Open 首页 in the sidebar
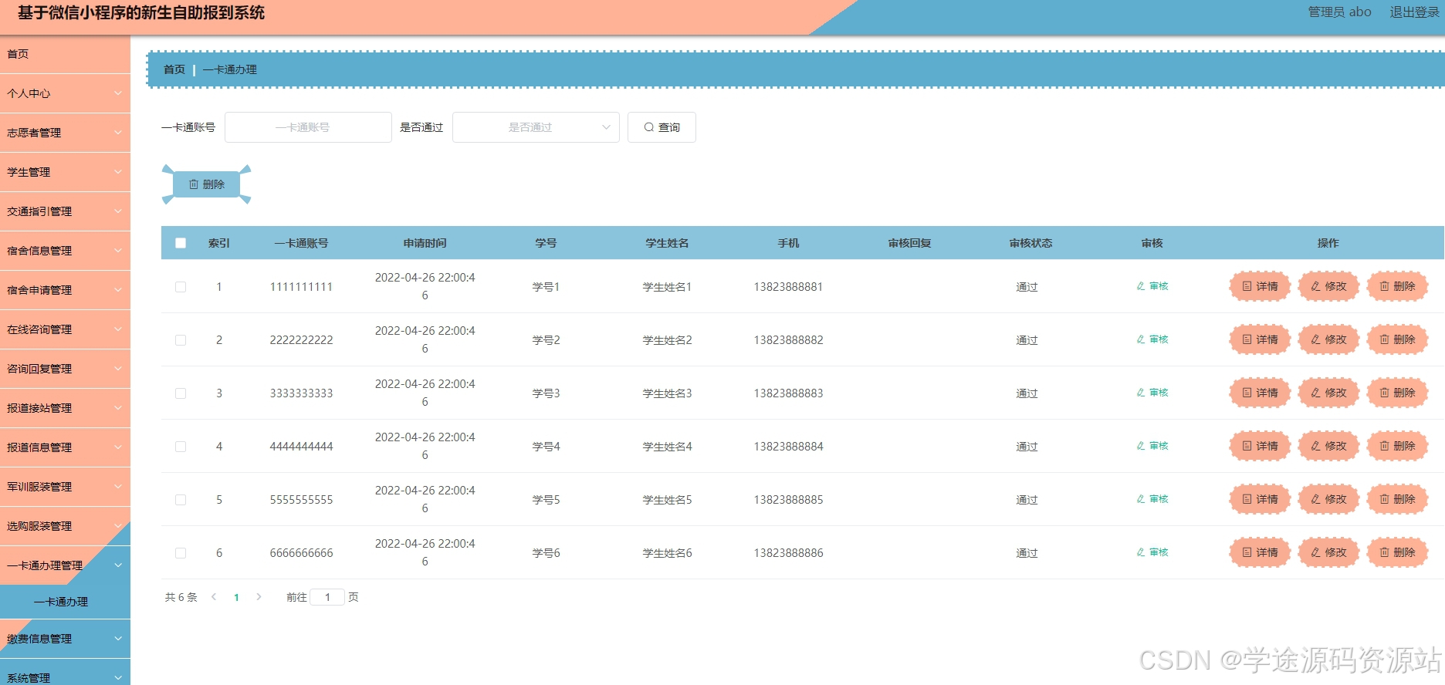The width and height of the screenshot is (1445, 685). pos(65,54)
